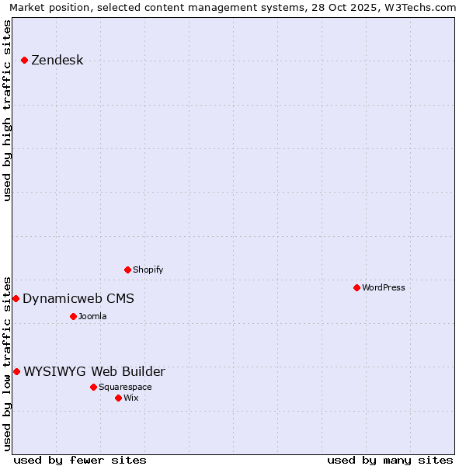This screenshot has width=466, height=466.
Task: Click the red Shopify data point marker
Action: click(x=127, y=270)
